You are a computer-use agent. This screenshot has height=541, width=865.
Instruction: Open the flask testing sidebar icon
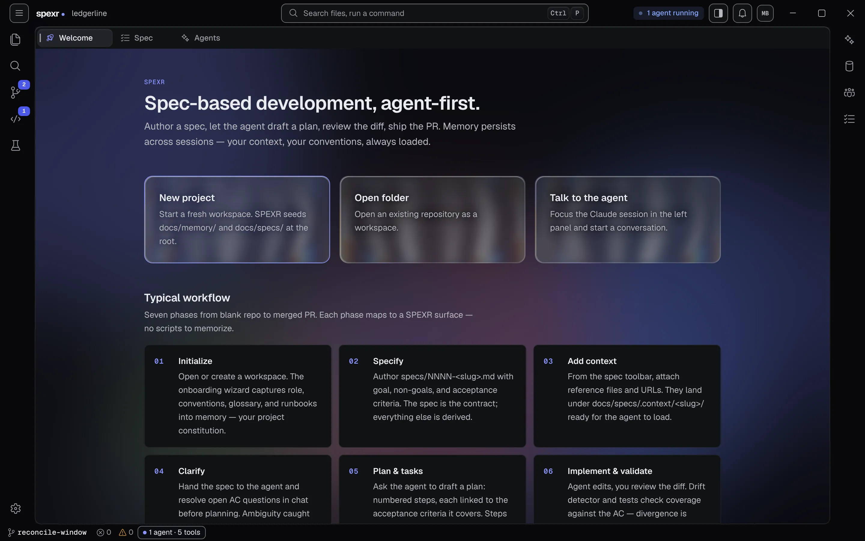click(15, 145)
